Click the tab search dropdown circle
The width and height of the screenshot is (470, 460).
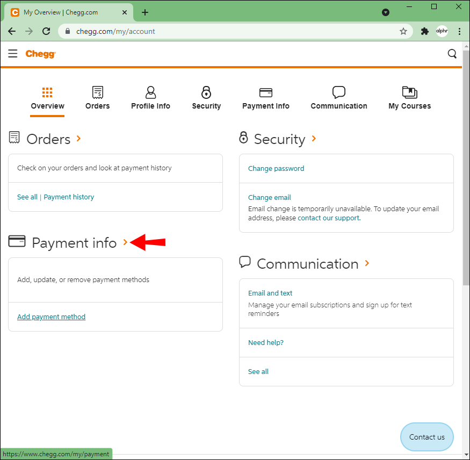386,12
